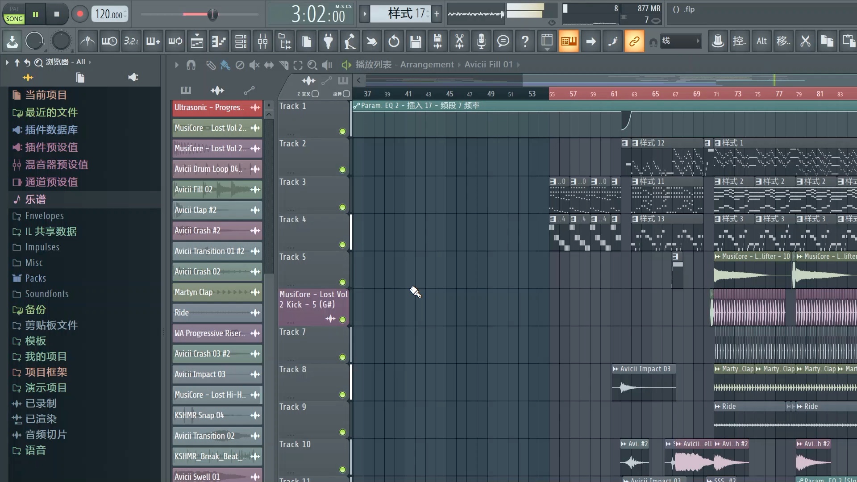Stop playback with the stop button
Viewport: 857px width, 482px height.
click(57, 14)
